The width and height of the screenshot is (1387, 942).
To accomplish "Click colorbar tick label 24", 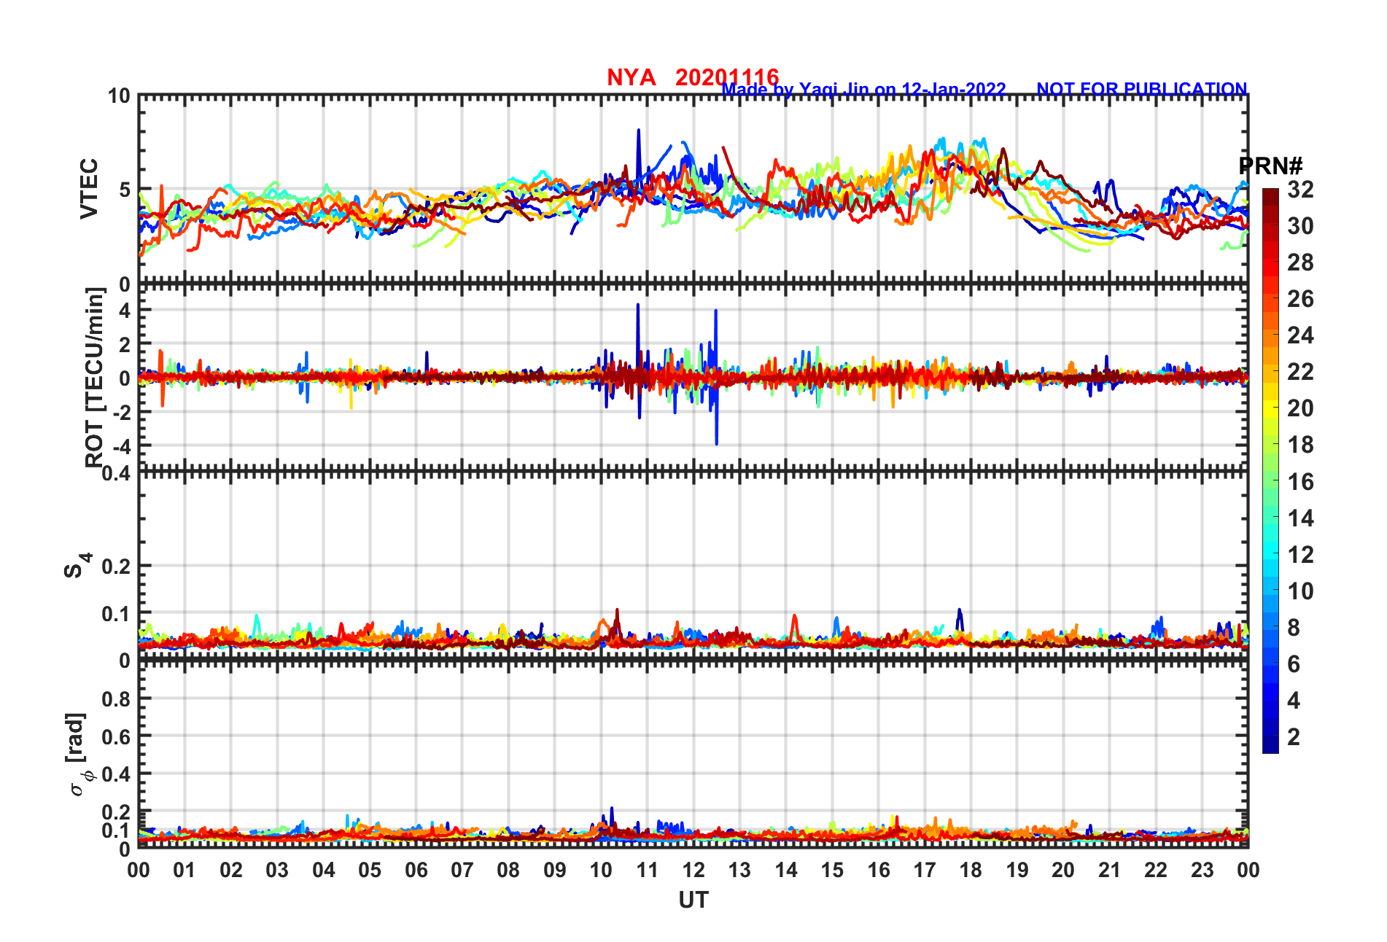I will [x=1300, y=335].
